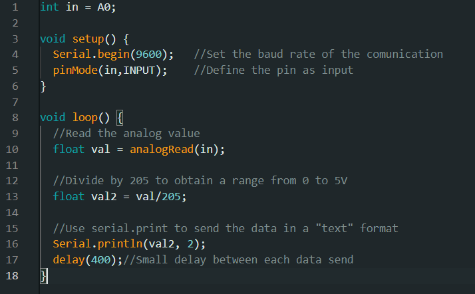
Task: Click the 'Define the pin as input' comment
Action: 273,71
